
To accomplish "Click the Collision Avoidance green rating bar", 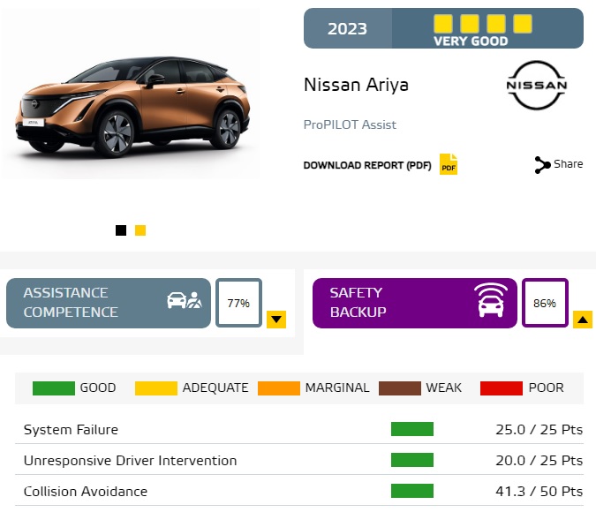I will click(412, 491).
